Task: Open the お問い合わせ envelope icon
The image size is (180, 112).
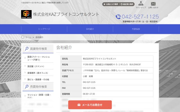Action: [x=153, y=4]
